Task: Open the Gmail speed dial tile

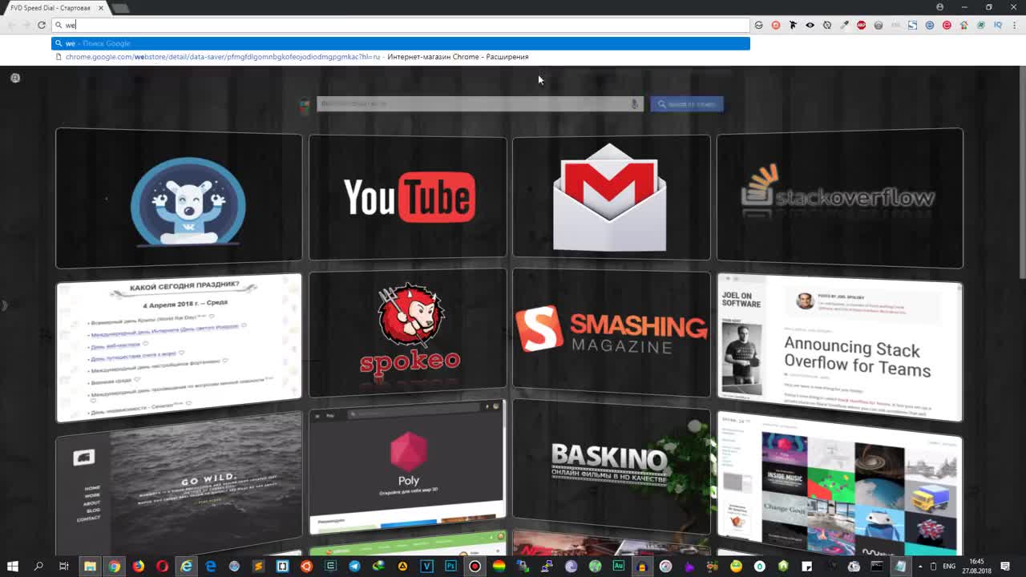Action: pos(612,197)
